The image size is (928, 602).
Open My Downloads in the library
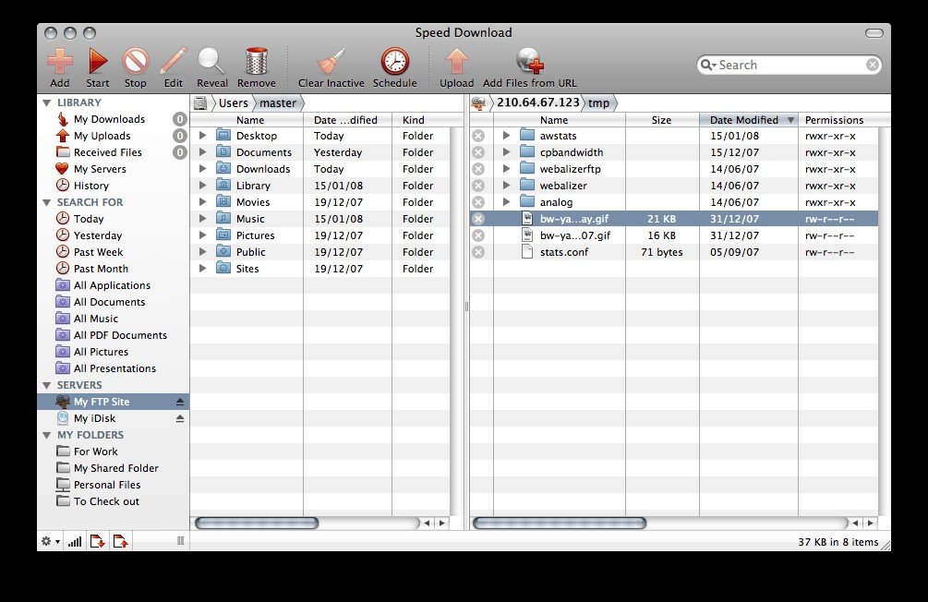click(x=109, y=119)
